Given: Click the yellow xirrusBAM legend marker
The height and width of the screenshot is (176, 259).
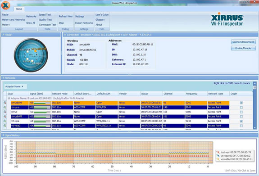Looking at the screenshot, I should click(218, 159).
